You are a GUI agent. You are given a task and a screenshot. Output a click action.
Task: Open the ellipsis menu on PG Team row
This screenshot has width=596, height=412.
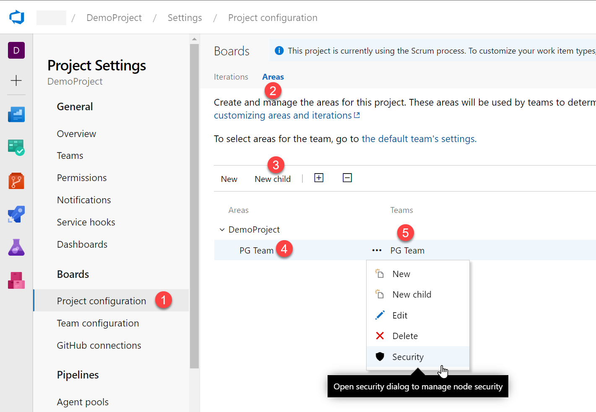pos(377,250)
